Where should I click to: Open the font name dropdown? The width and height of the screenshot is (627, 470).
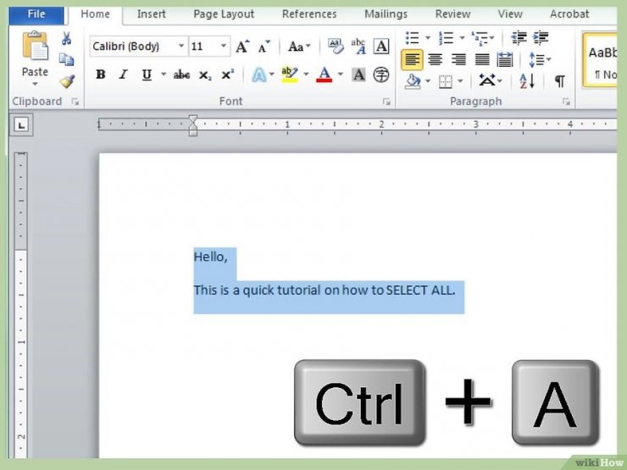181,46
